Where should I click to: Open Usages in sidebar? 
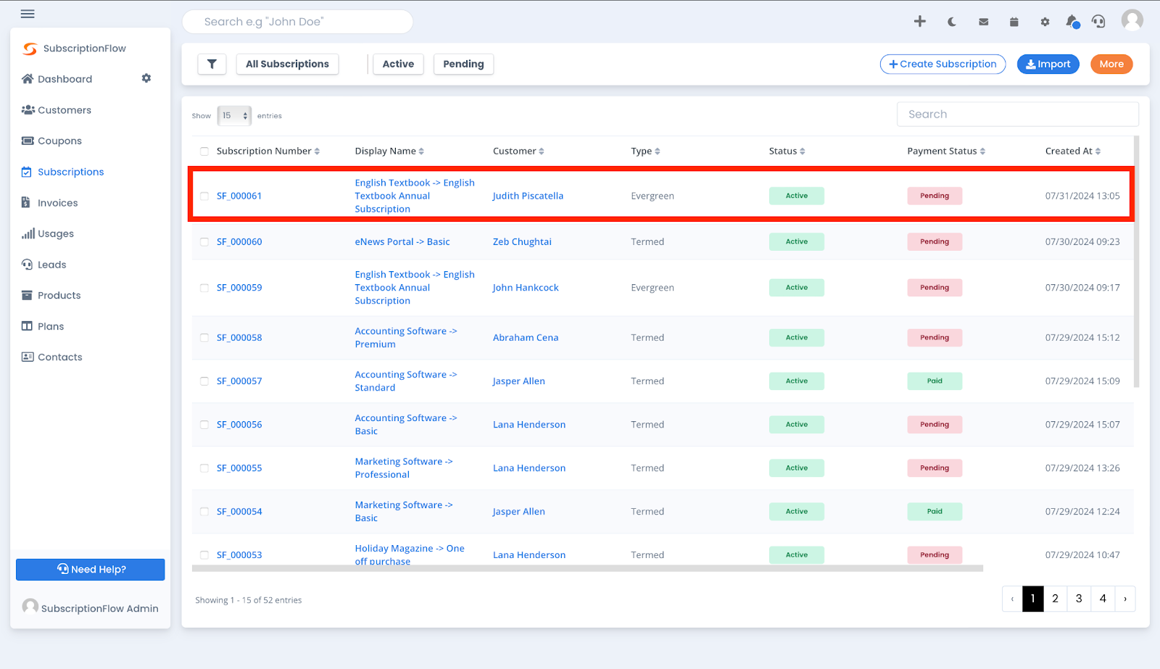point(48,233)
